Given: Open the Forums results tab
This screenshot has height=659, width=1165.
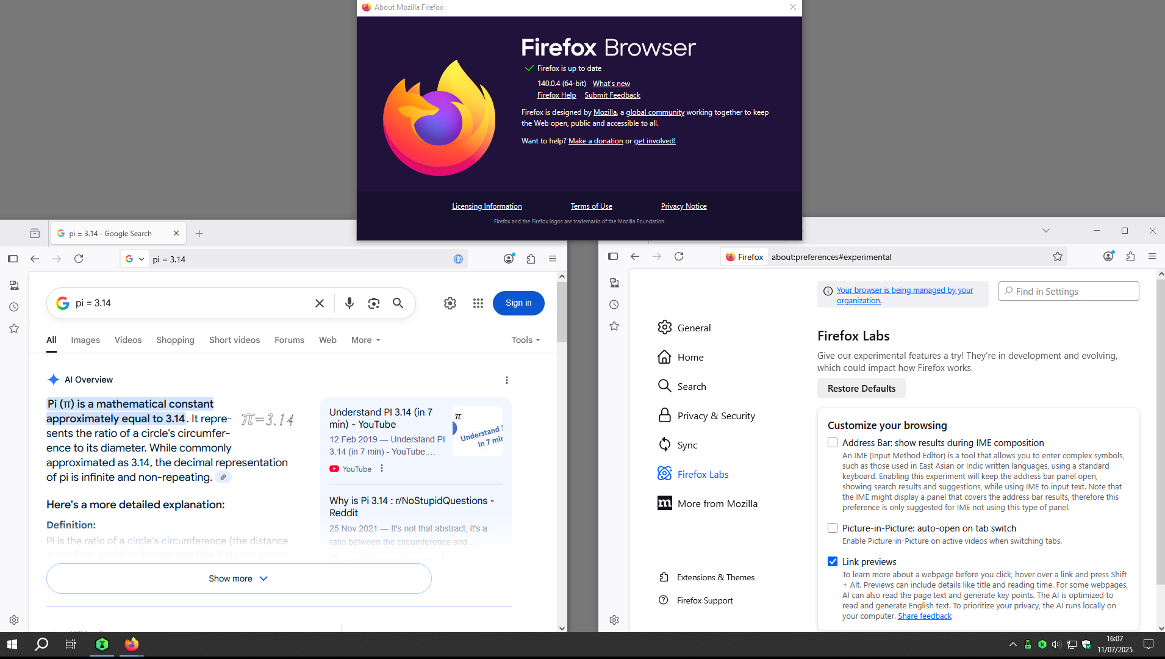Looking at the screenshot, I should pyautogui.click(x=289, y=340).
